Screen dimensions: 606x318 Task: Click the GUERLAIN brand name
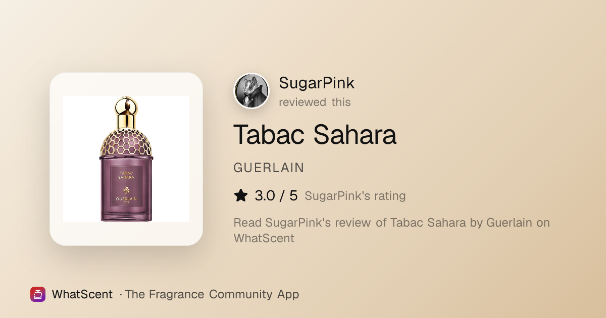click(269, 168)
